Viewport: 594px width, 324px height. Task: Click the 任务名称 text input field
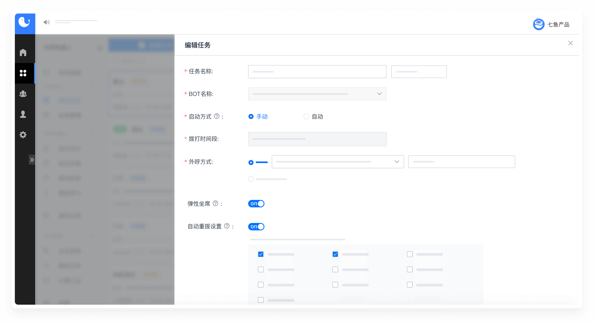pos(317,72)
